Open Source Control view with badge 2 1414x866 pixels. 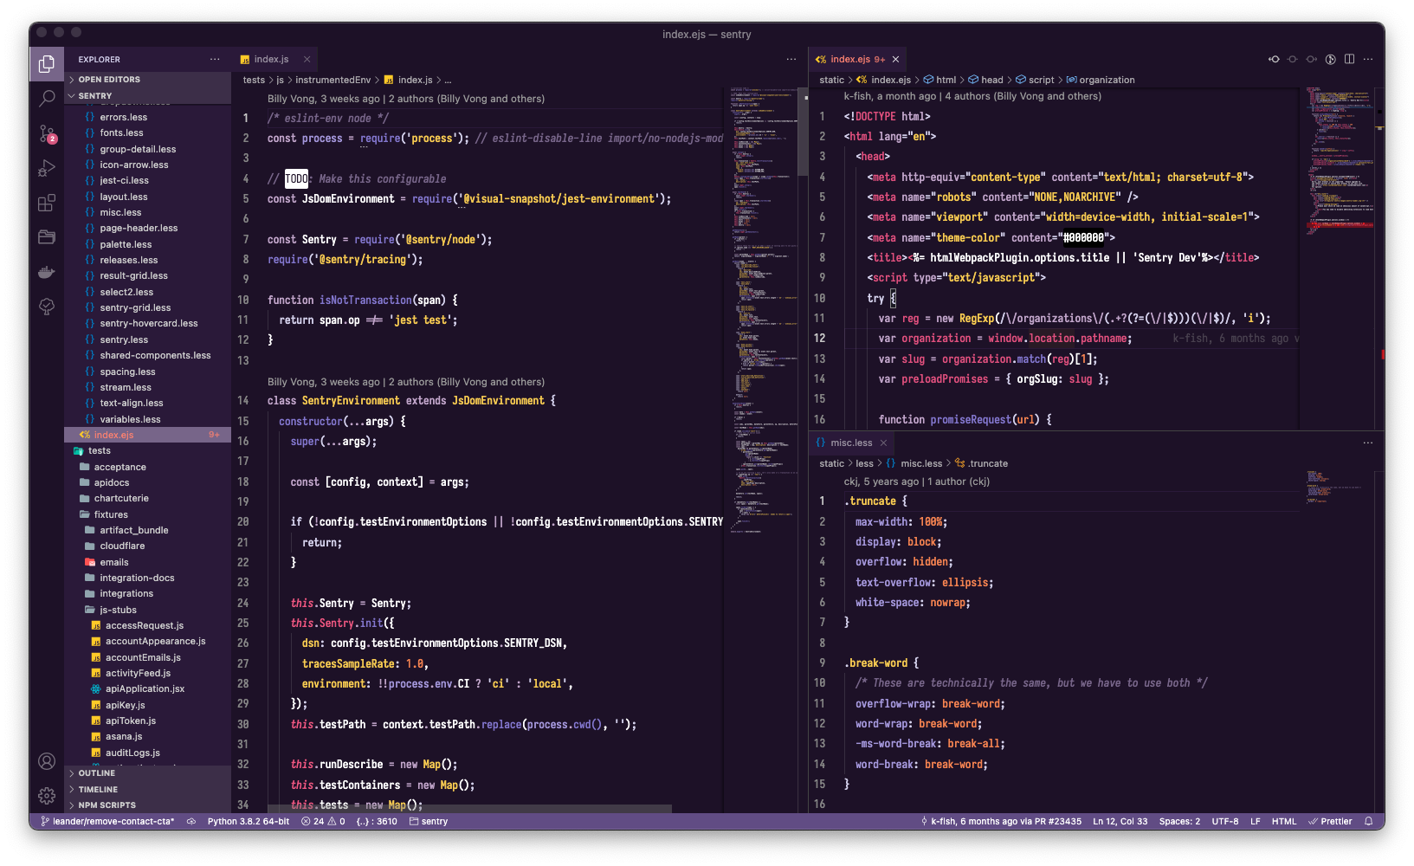coord(47,133)
